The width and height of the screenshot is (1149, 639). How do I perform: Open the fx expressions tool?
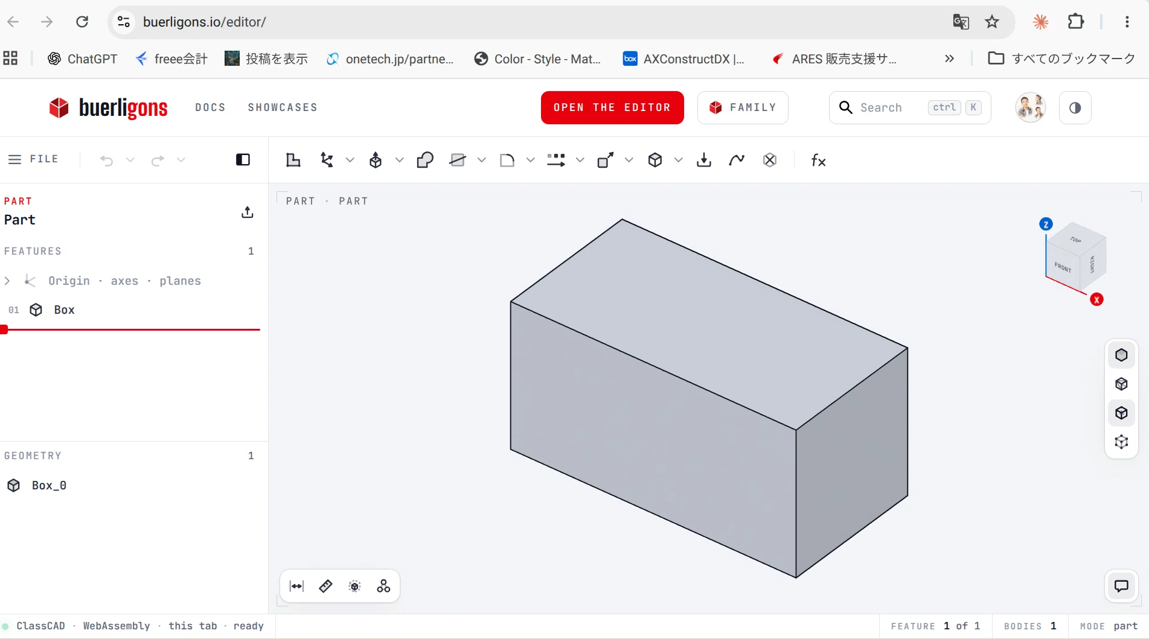tap(819, 160)
